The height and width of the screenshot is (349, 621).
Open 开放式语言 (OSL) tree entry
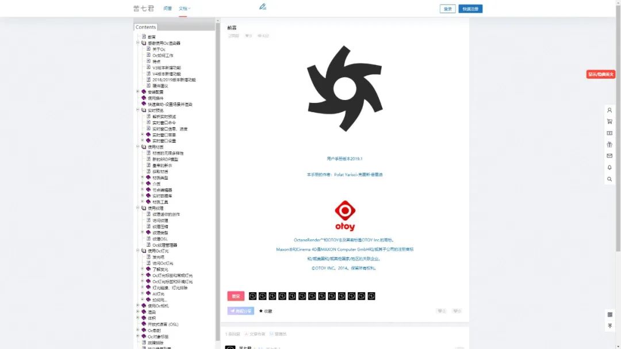pos(163,324)
